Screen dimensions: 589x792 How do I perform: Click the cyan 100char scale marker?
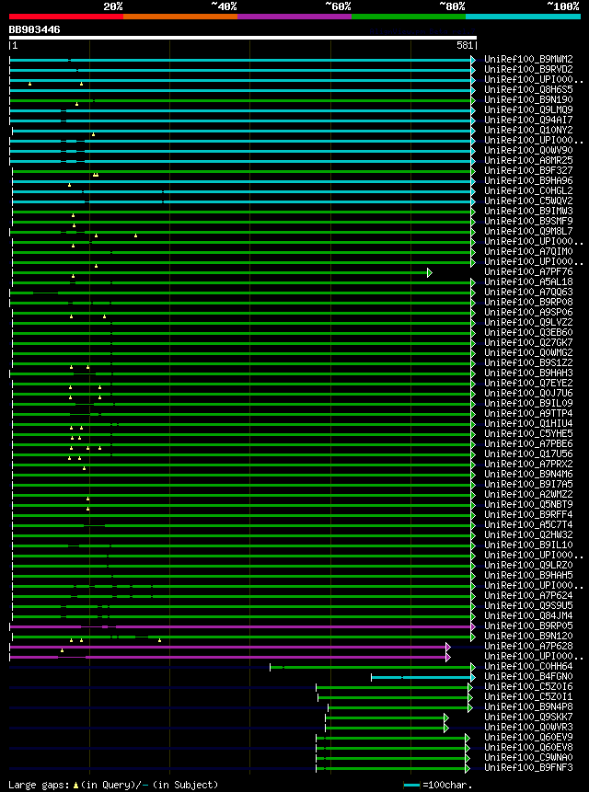(411, 785)
